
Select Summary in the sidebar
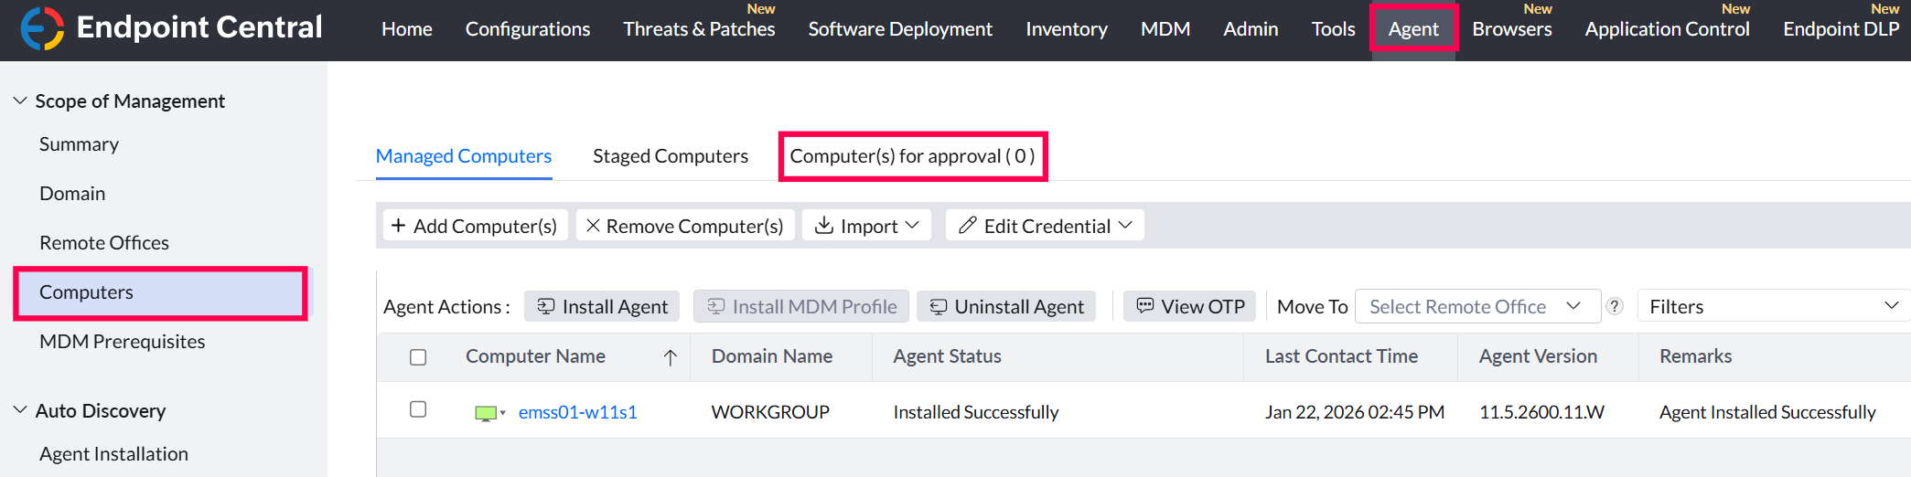(x=80, y=144)
